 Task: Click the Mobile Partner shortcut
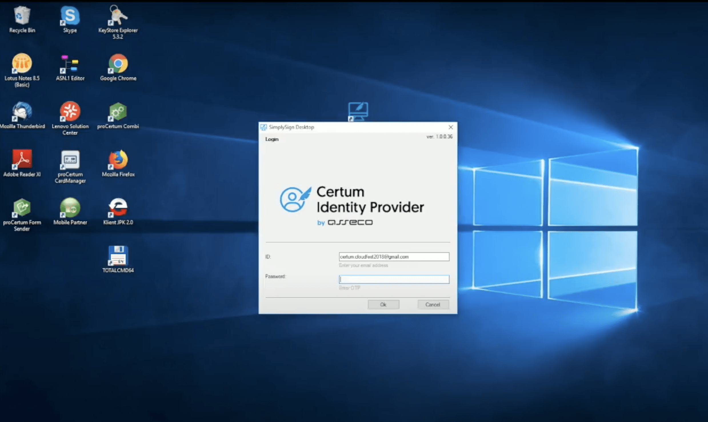70,212
